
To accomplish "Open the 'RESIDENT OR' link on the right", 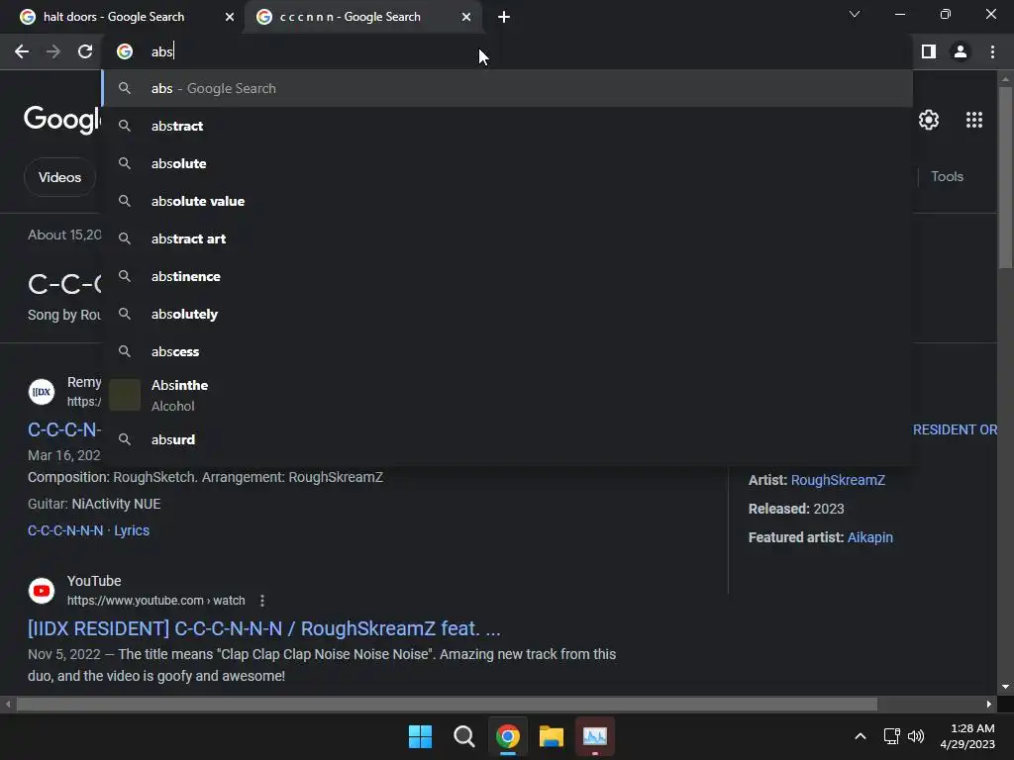I will click(x=955, y=429).
